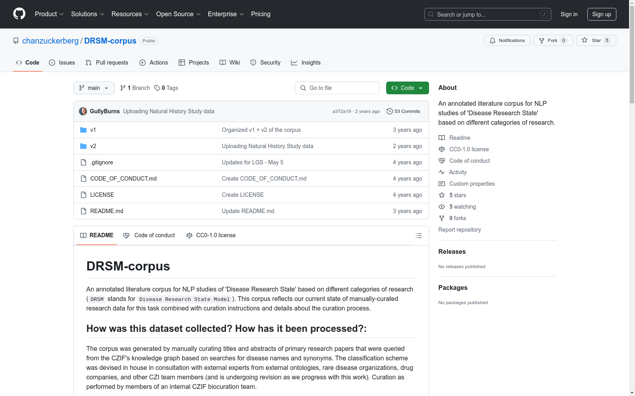This screenshot has height=396, width=635.
Task: Open commit message 'Updates for LGS - May 5'
Action: point(252,162)
